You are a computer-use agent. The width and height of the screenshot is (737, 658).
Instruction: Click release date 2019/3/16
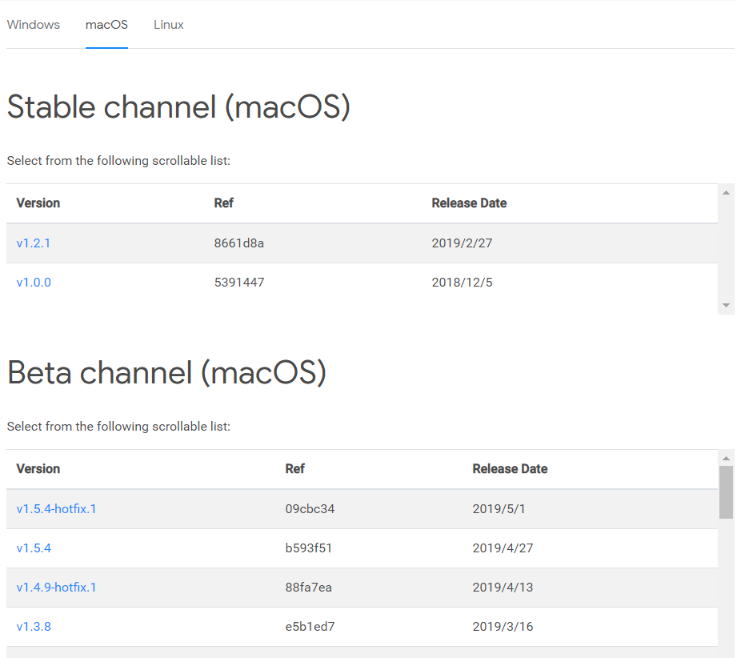pos(503,627)
